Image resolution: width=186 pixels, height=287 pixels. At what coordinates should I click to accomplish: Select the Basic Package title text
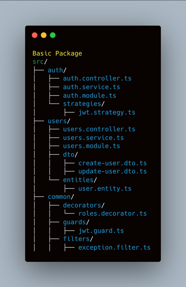click(x=57, y=54)
